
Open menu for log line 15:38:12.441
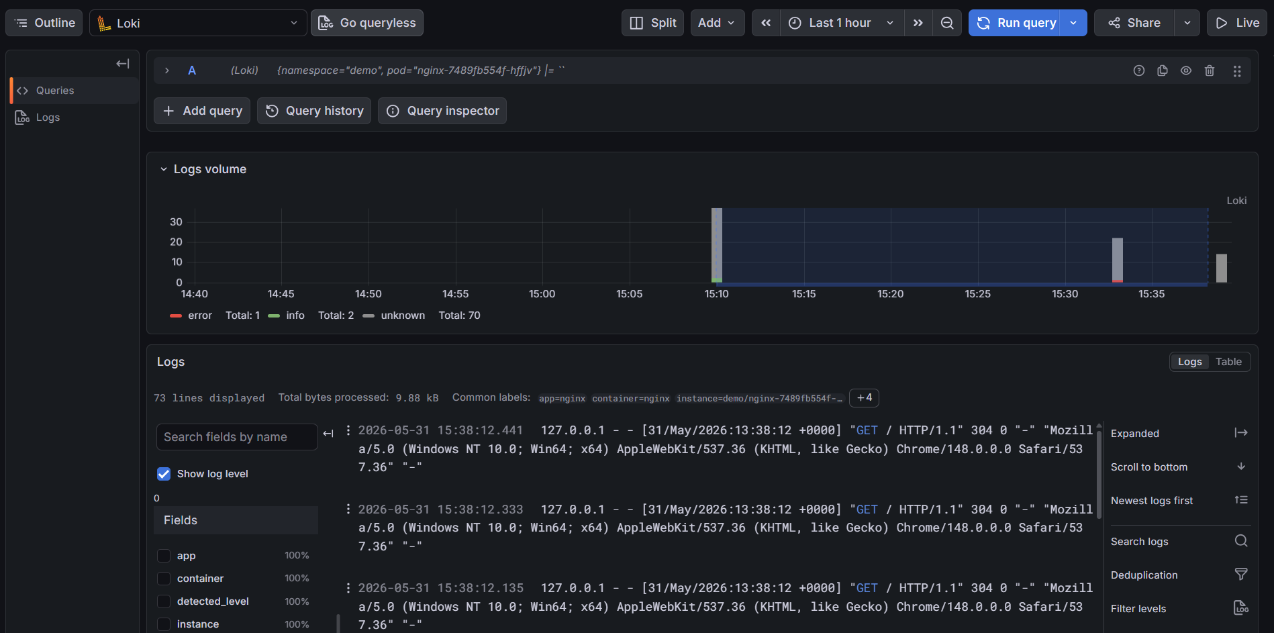[348, 430]
